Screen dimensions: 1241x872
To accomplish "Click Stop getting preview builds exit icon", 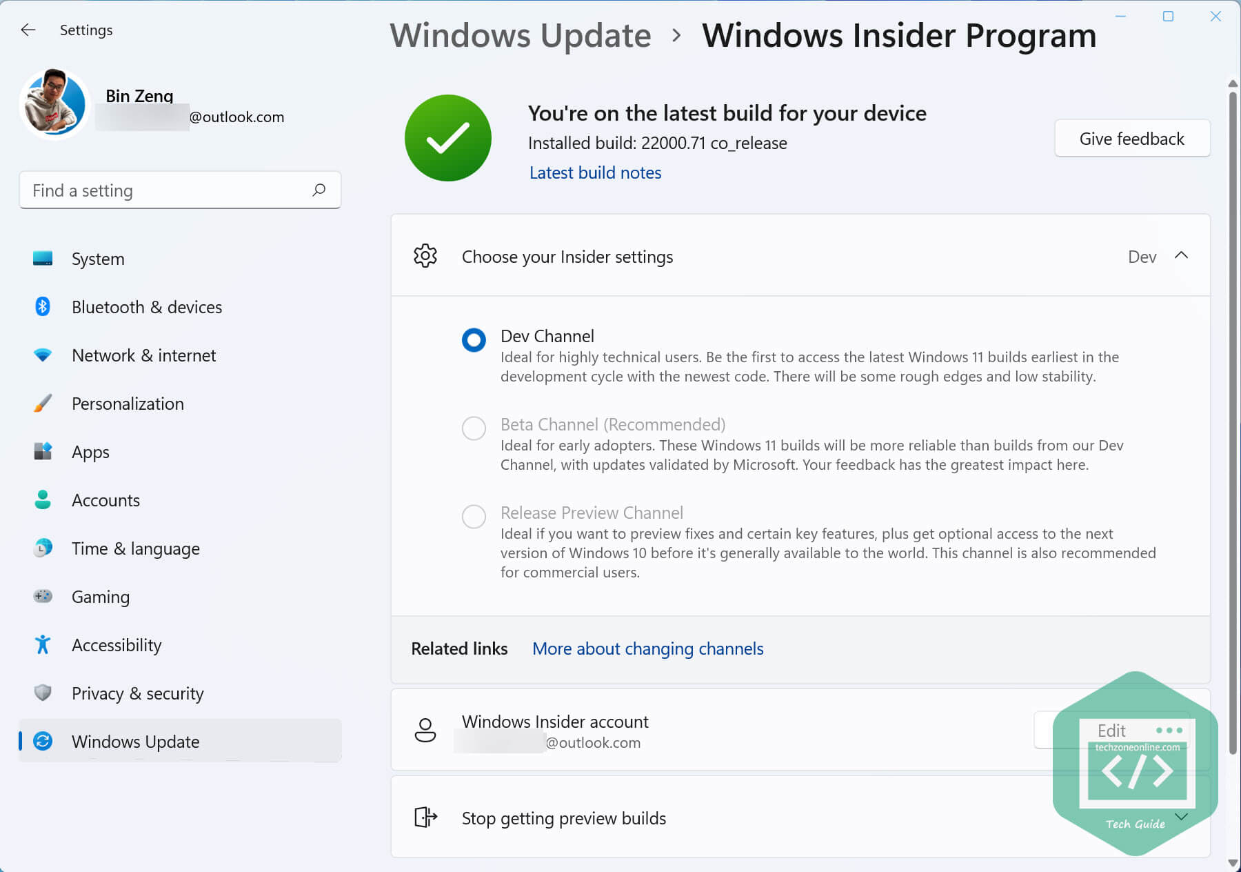I will pos(425,817).
